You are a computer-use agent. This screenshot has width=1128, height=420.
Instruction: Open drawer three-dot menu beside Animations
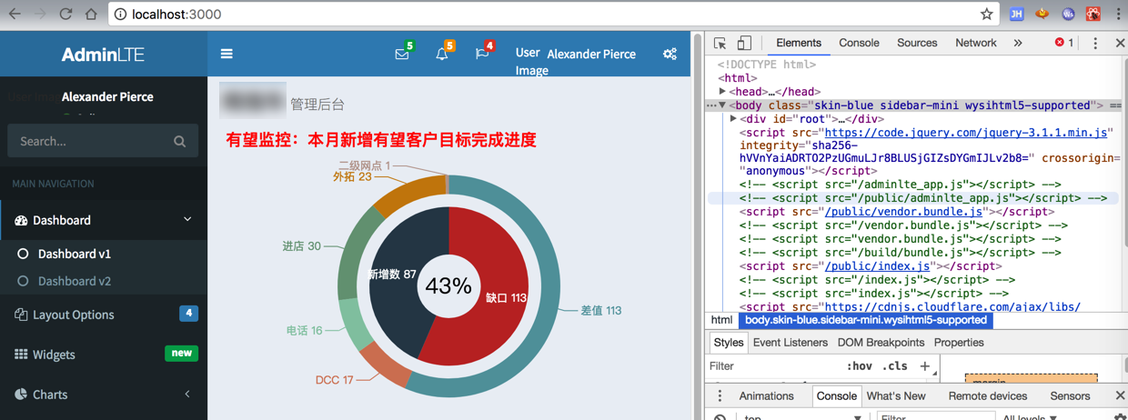(720, 395)
